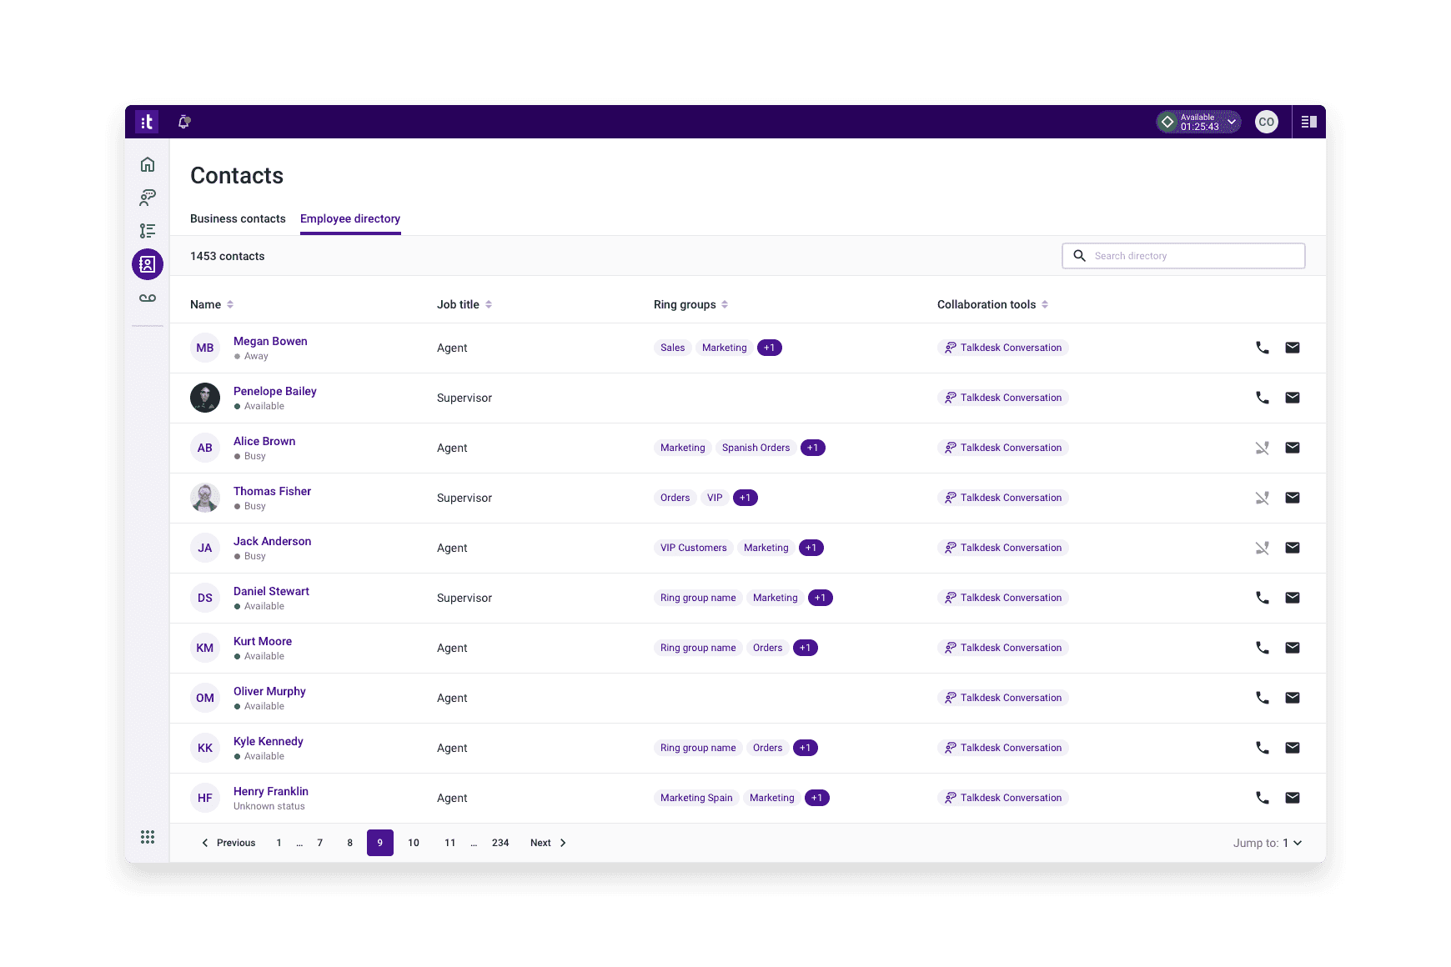This screenshot has width=1451, height=967.
Task: Email Penelope Bailey using envelope icon
Action: click(x=1292, y=398)
